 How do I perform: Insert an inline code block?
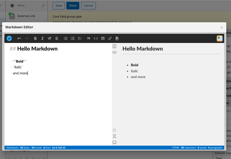[x=96, y=38]
